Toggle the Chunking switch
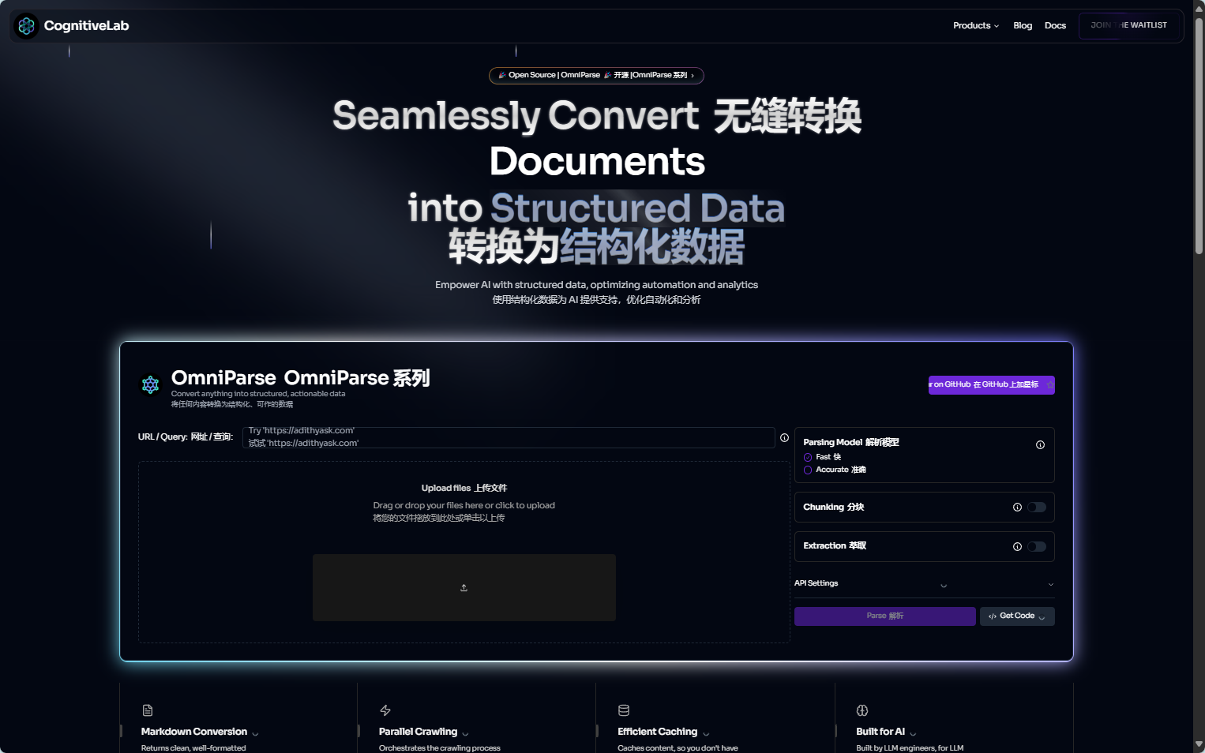Image resolution: width=1205 pixels, height=753 pixels. coord(1037,508)
